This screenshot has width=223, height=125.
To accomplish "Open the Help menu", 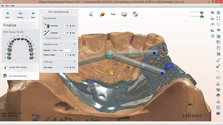I will [13, 6].
